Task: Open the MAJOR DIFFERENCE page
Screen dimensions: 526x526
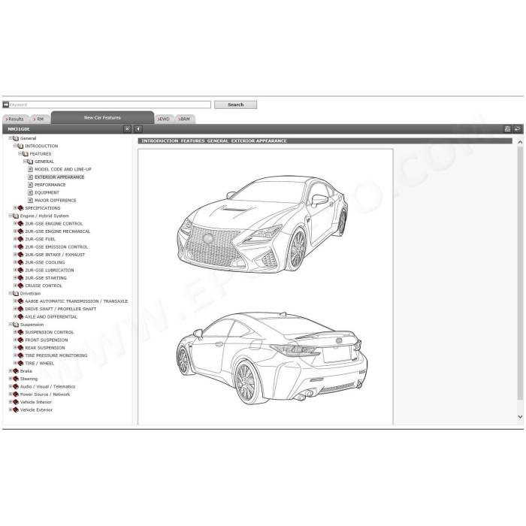Action: coord(56,201)
